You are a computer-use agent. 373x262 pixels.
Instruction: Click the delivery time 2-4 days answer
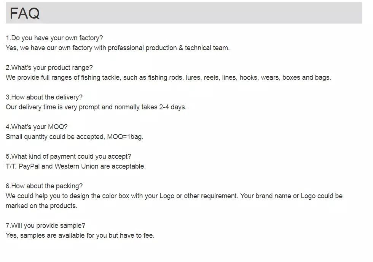click(x=96, y=107)
